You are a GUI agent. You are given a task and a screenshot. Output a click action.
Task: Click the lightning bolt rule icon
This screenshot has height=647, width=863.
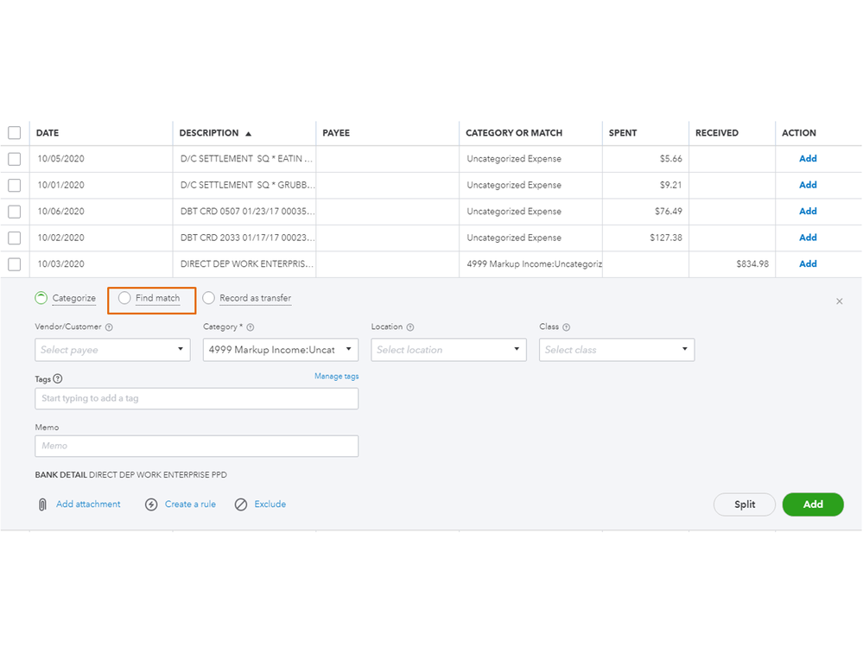(151, 504)
